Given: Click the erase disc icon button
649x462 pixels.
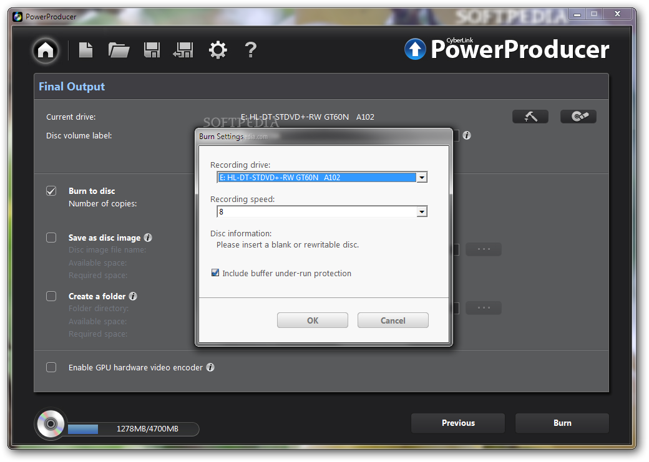Looking at the screenshot, I should pyautogui.click(x=578, y=117).
